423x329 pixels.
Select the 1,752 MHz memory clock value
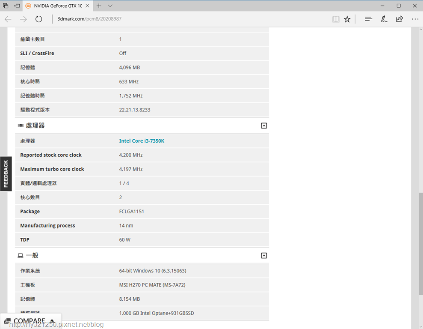131,96
